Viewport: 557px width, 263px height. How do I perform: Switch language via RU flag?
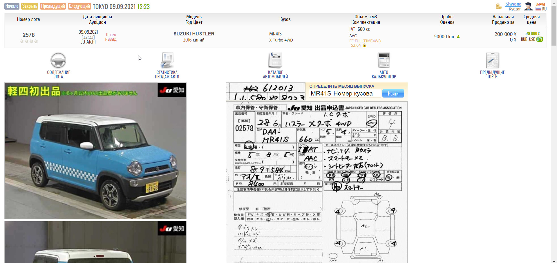click(541, 9)
